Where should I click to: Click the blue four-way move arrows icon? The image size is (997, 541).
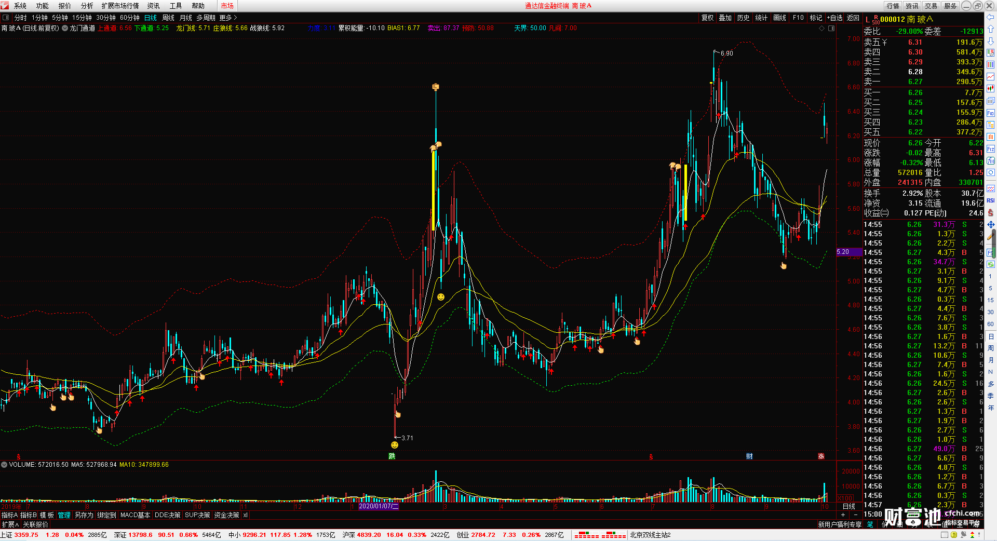[x=991, y=224]
